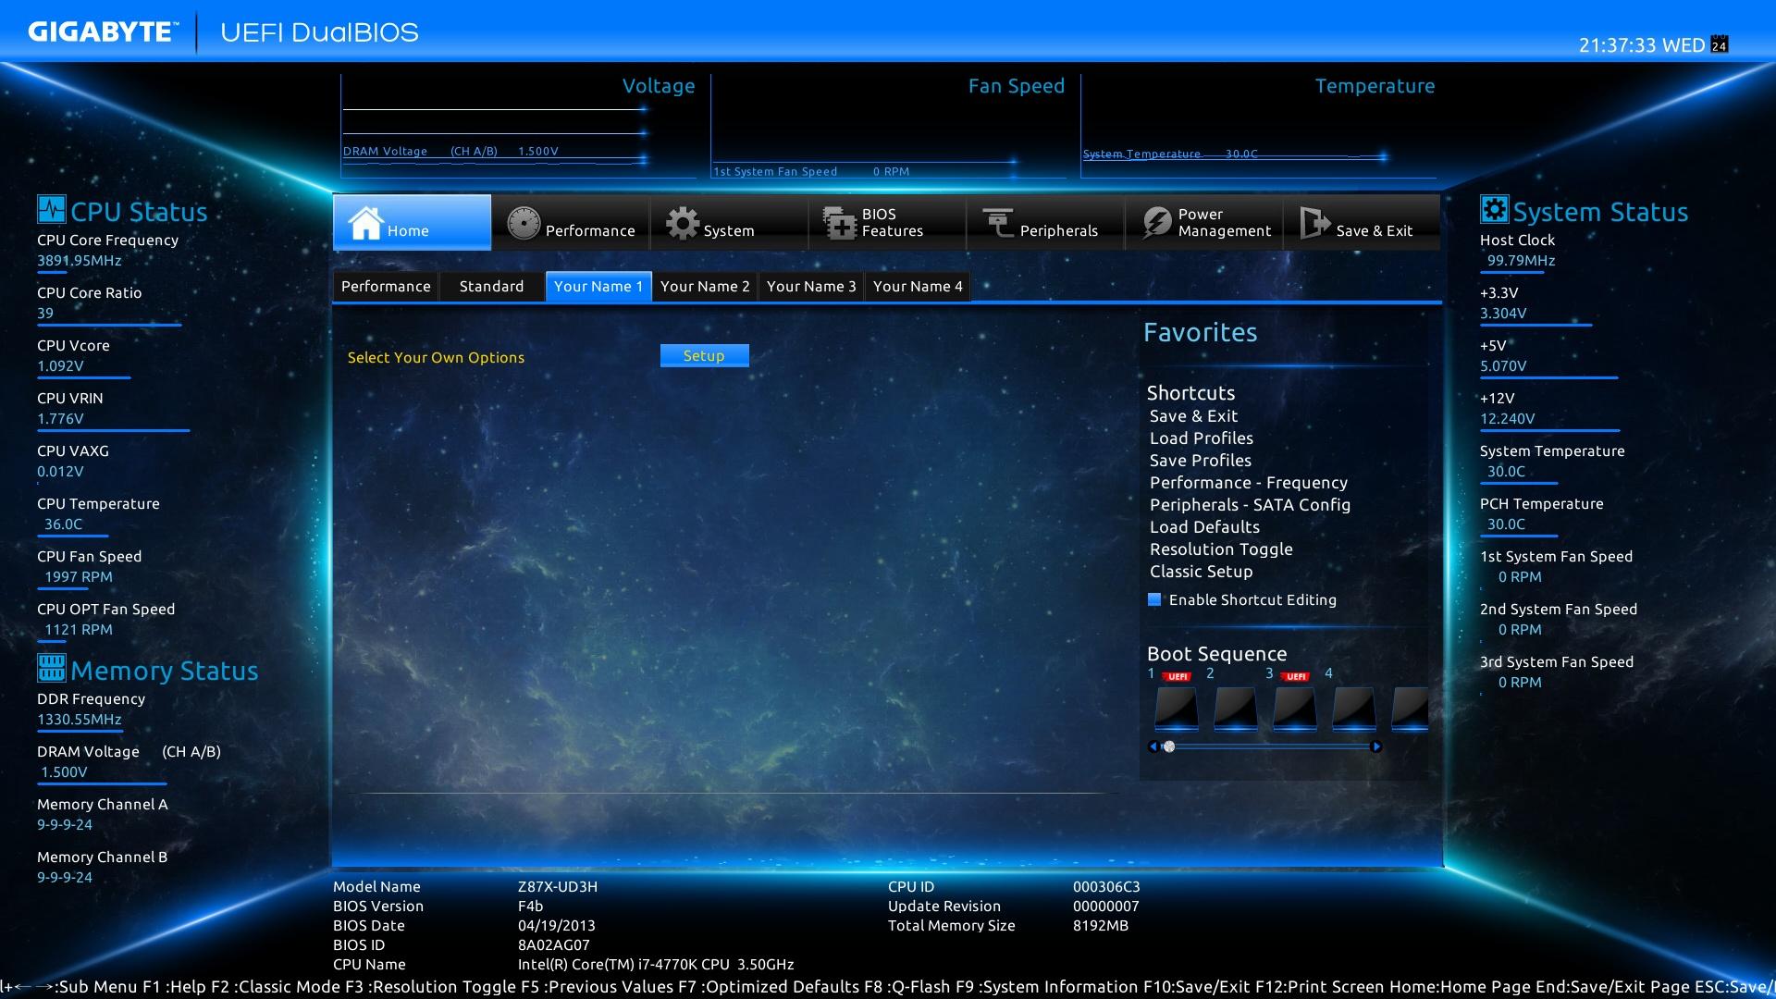Screen dimensions: 1776x999
Task: Open Save & Exit via the exit icon
Action: (1314, 223)
